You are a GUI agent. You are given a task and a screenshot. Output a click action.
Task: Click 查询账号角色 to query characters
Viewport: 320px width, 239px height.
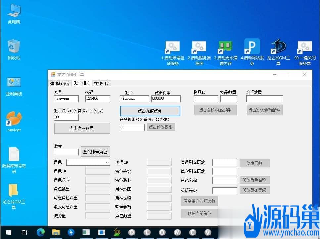[x=96, y=152]
